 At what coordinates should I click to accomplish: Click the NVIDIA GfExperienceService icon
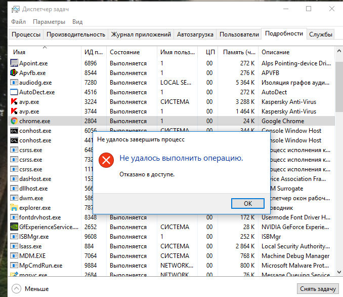pos(14,227)
